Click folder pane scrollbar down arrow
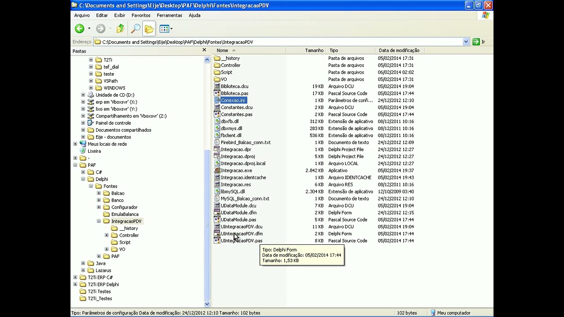 (207, 304)
